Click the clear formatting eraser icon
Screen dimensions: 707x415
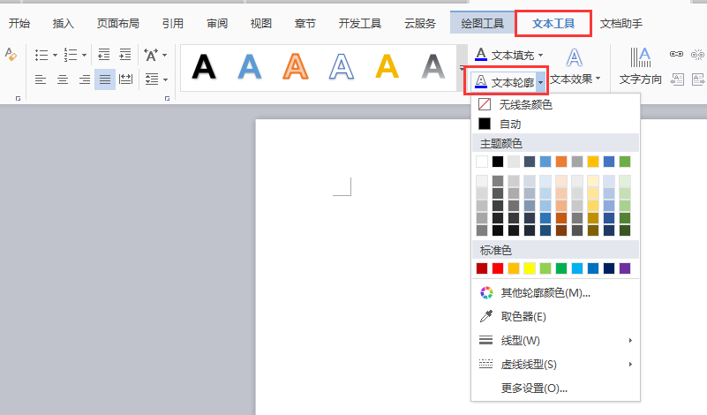11,55
